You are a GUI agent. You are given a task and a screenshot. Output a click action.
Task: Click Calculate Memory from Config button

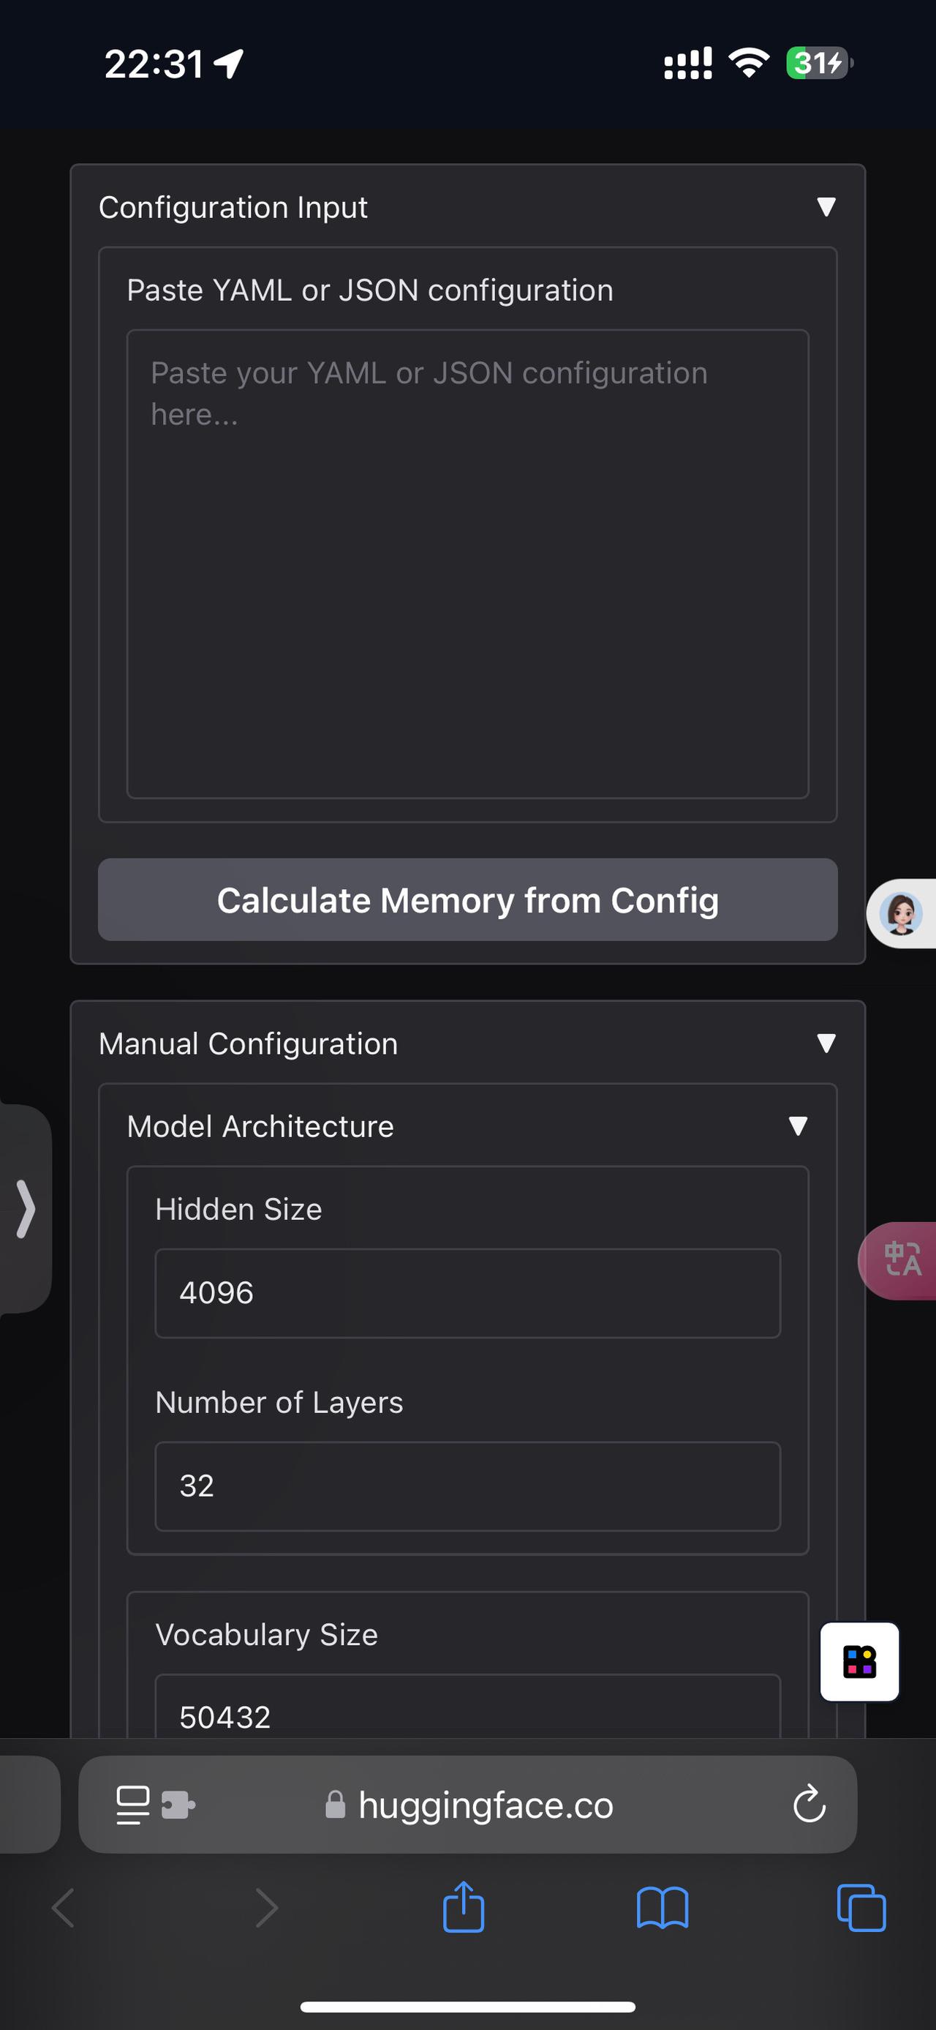pos(467,900)
